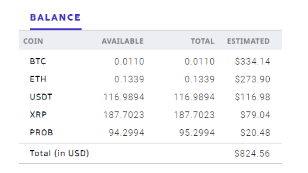The width and height of the screenshot is (308, 173).
Task: Select the PROB coin row
Action: [42, 133]
